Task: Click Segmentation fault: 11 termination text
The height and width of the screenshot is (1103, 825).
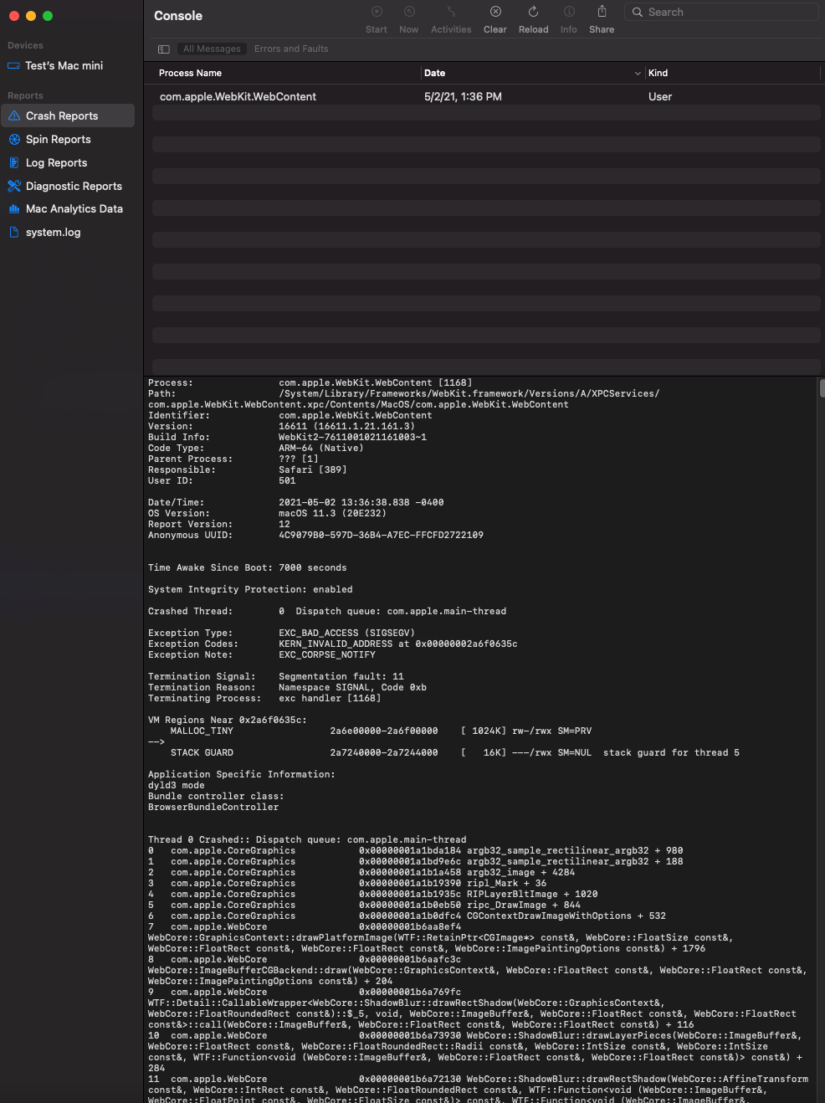Action: tap(341, 676)
